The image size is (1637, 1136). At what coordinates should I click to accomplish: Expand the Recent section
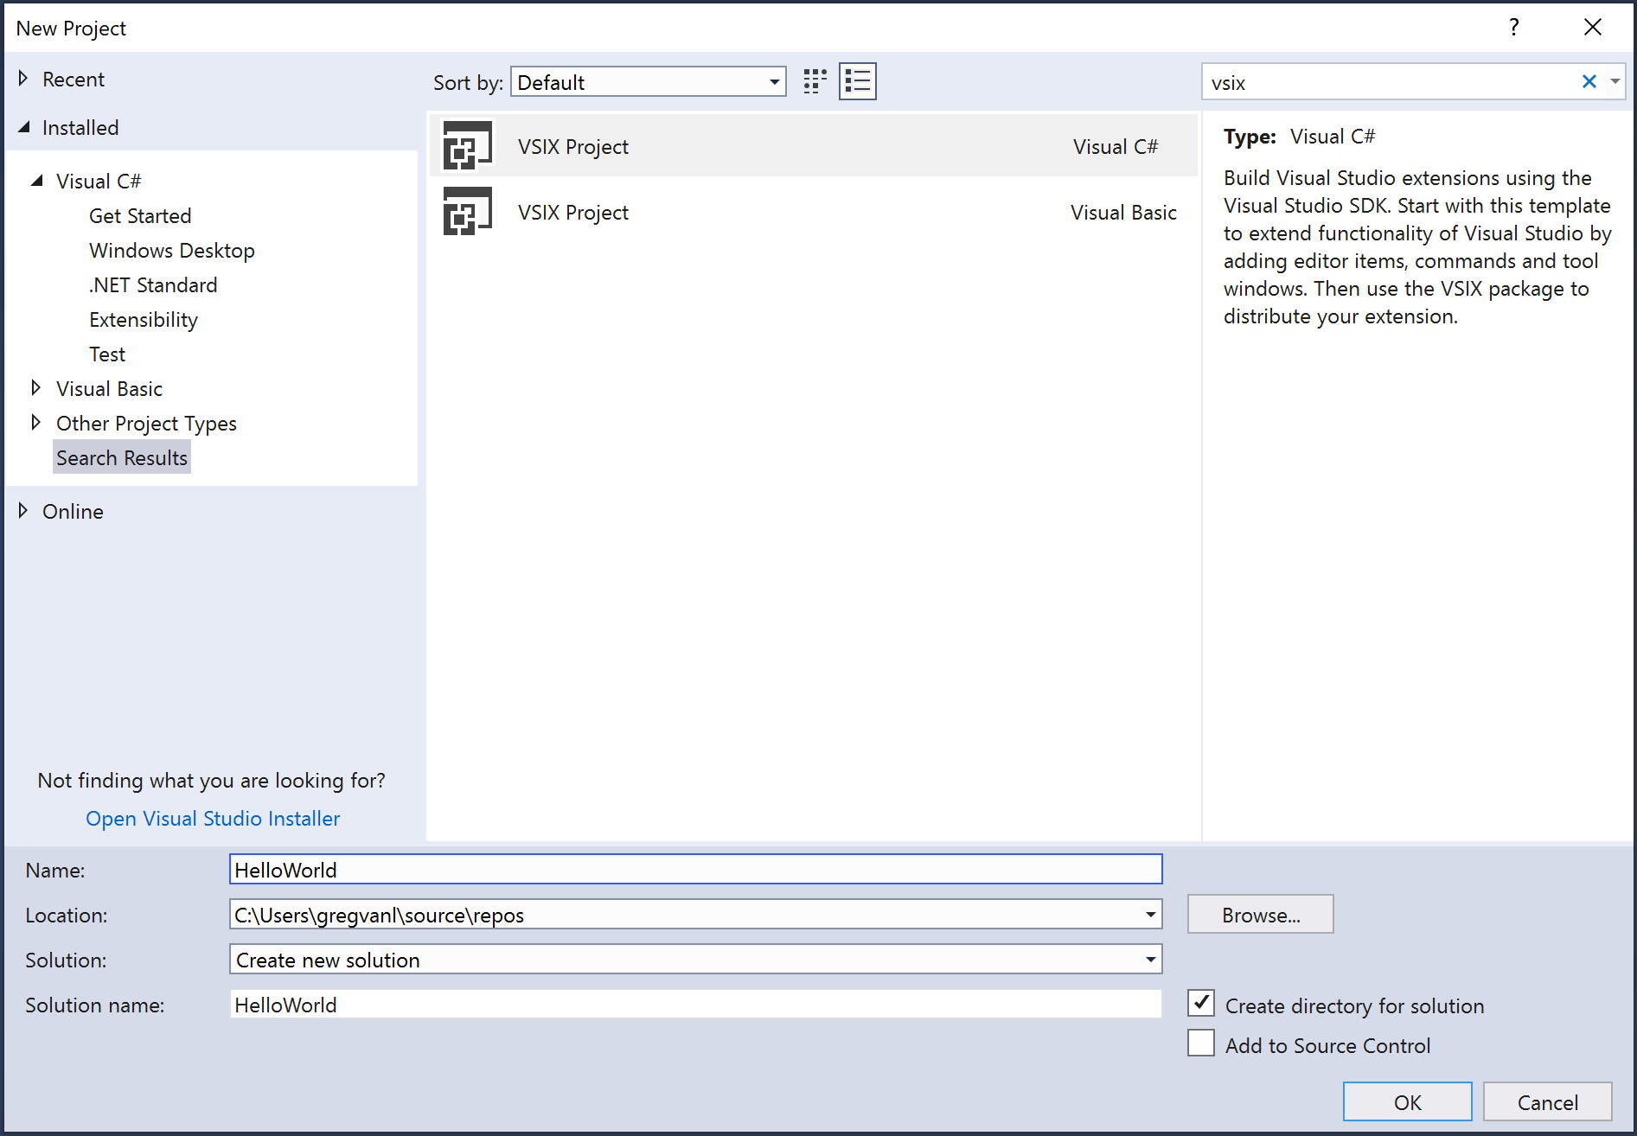[23, 79]
